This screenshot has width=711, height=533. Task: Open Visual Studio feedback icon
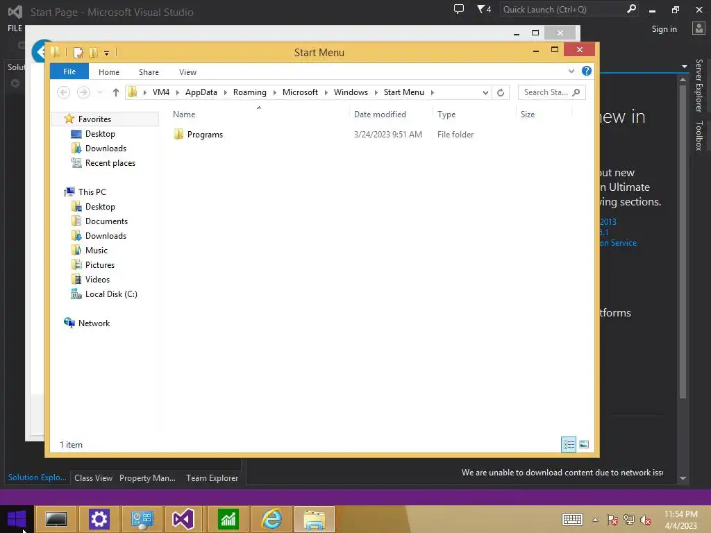(459, 9)
